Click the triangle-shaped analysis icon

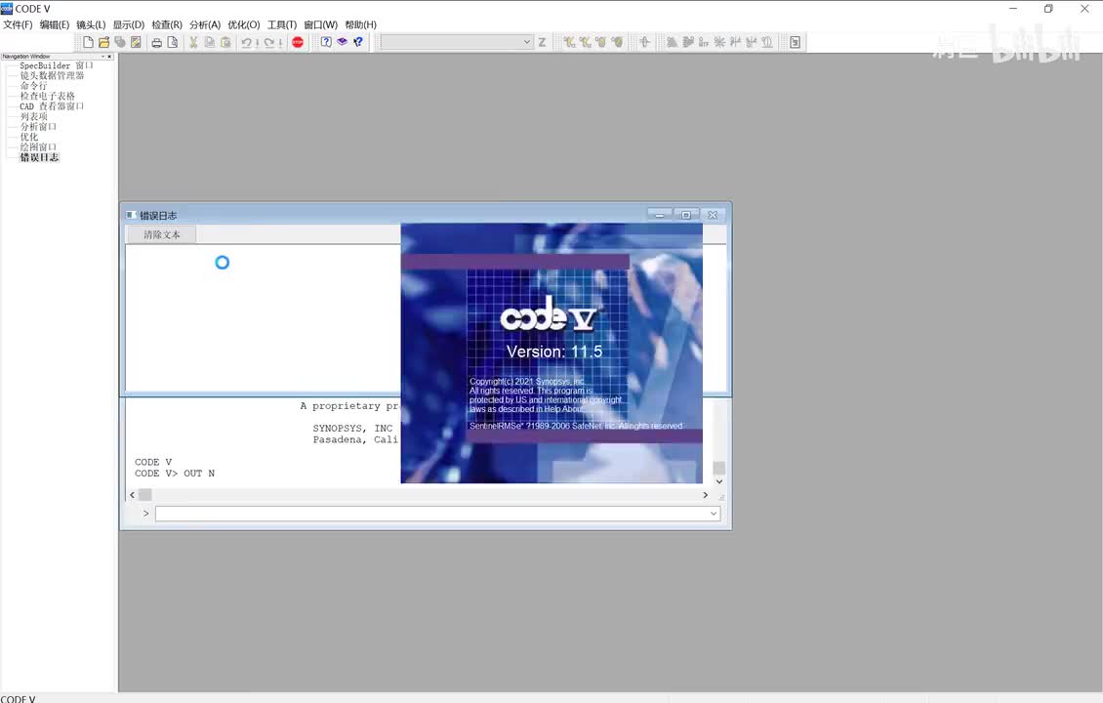(x=672, y=42)
